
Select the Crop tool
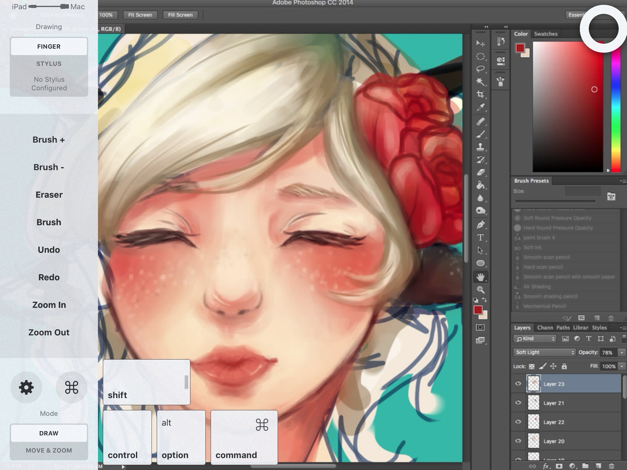[480, 94]
